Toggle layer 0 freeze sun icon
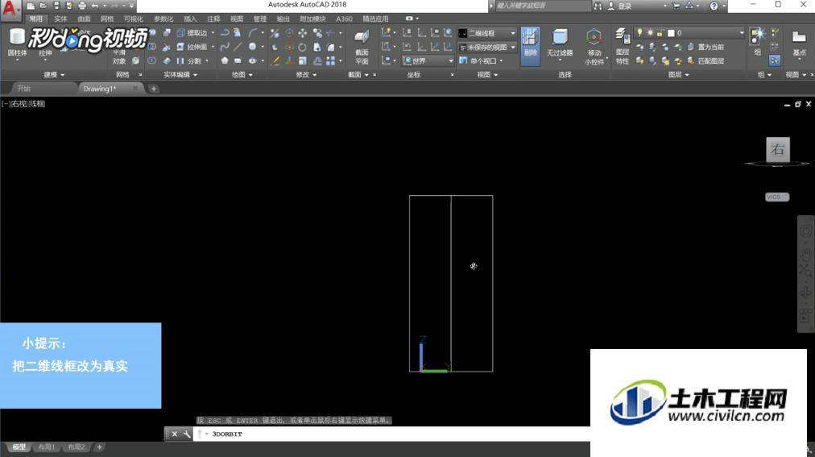 (650, 33)
